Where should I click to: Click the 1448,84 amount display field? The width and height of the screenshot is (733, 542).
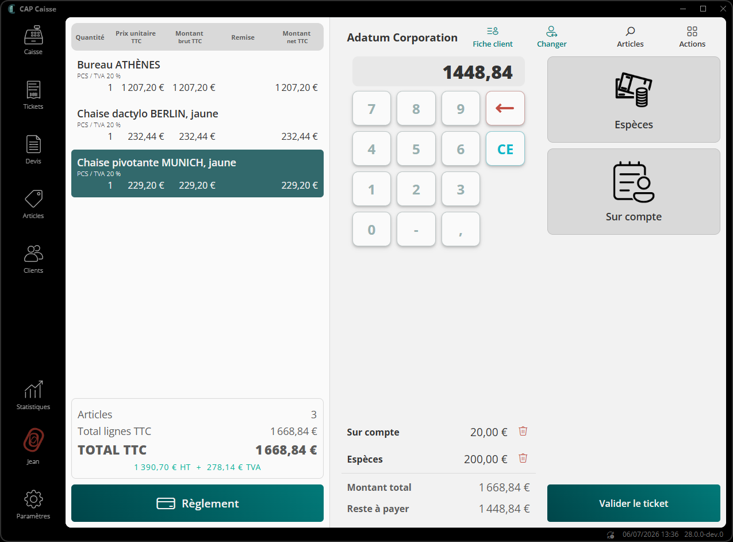click(439, 72)
